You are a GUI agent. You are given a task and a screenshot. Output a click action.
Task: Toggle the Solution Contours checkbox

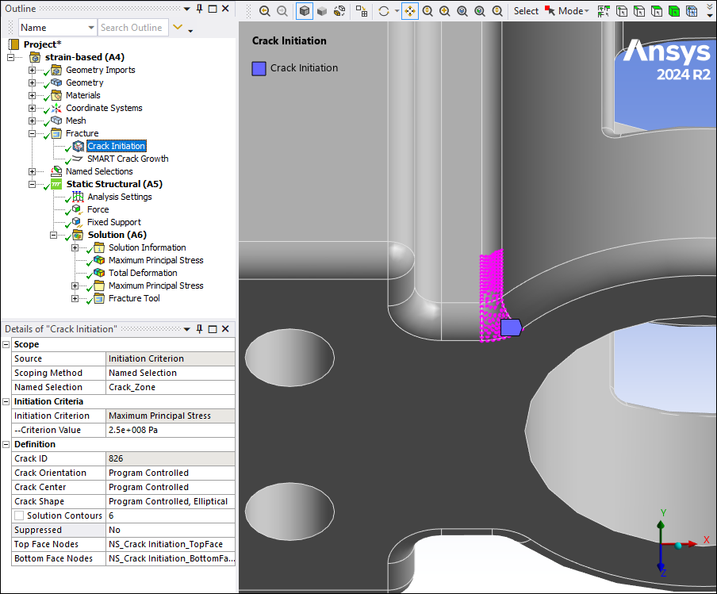point(20,515)
